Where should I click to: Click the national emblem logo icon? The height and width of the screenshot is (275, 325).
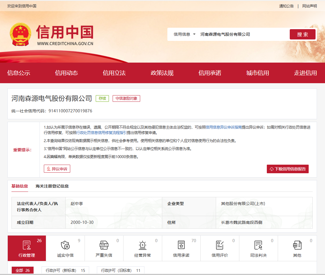click(x=21, y=34)
